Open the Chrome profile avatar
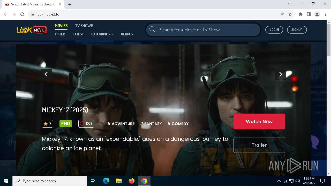331x186 pixels. click(x=317, y=14)
